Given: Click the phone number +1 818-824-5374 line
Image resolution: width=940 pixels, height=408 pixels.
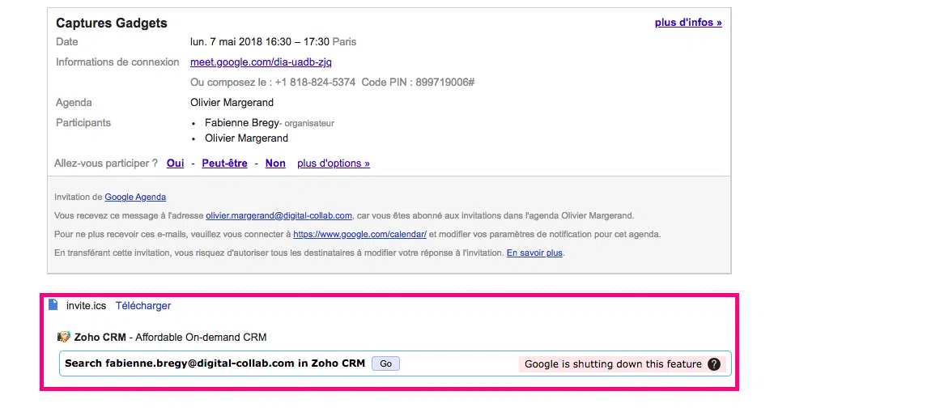Looking at the screenshot, I should pos(333,82).
